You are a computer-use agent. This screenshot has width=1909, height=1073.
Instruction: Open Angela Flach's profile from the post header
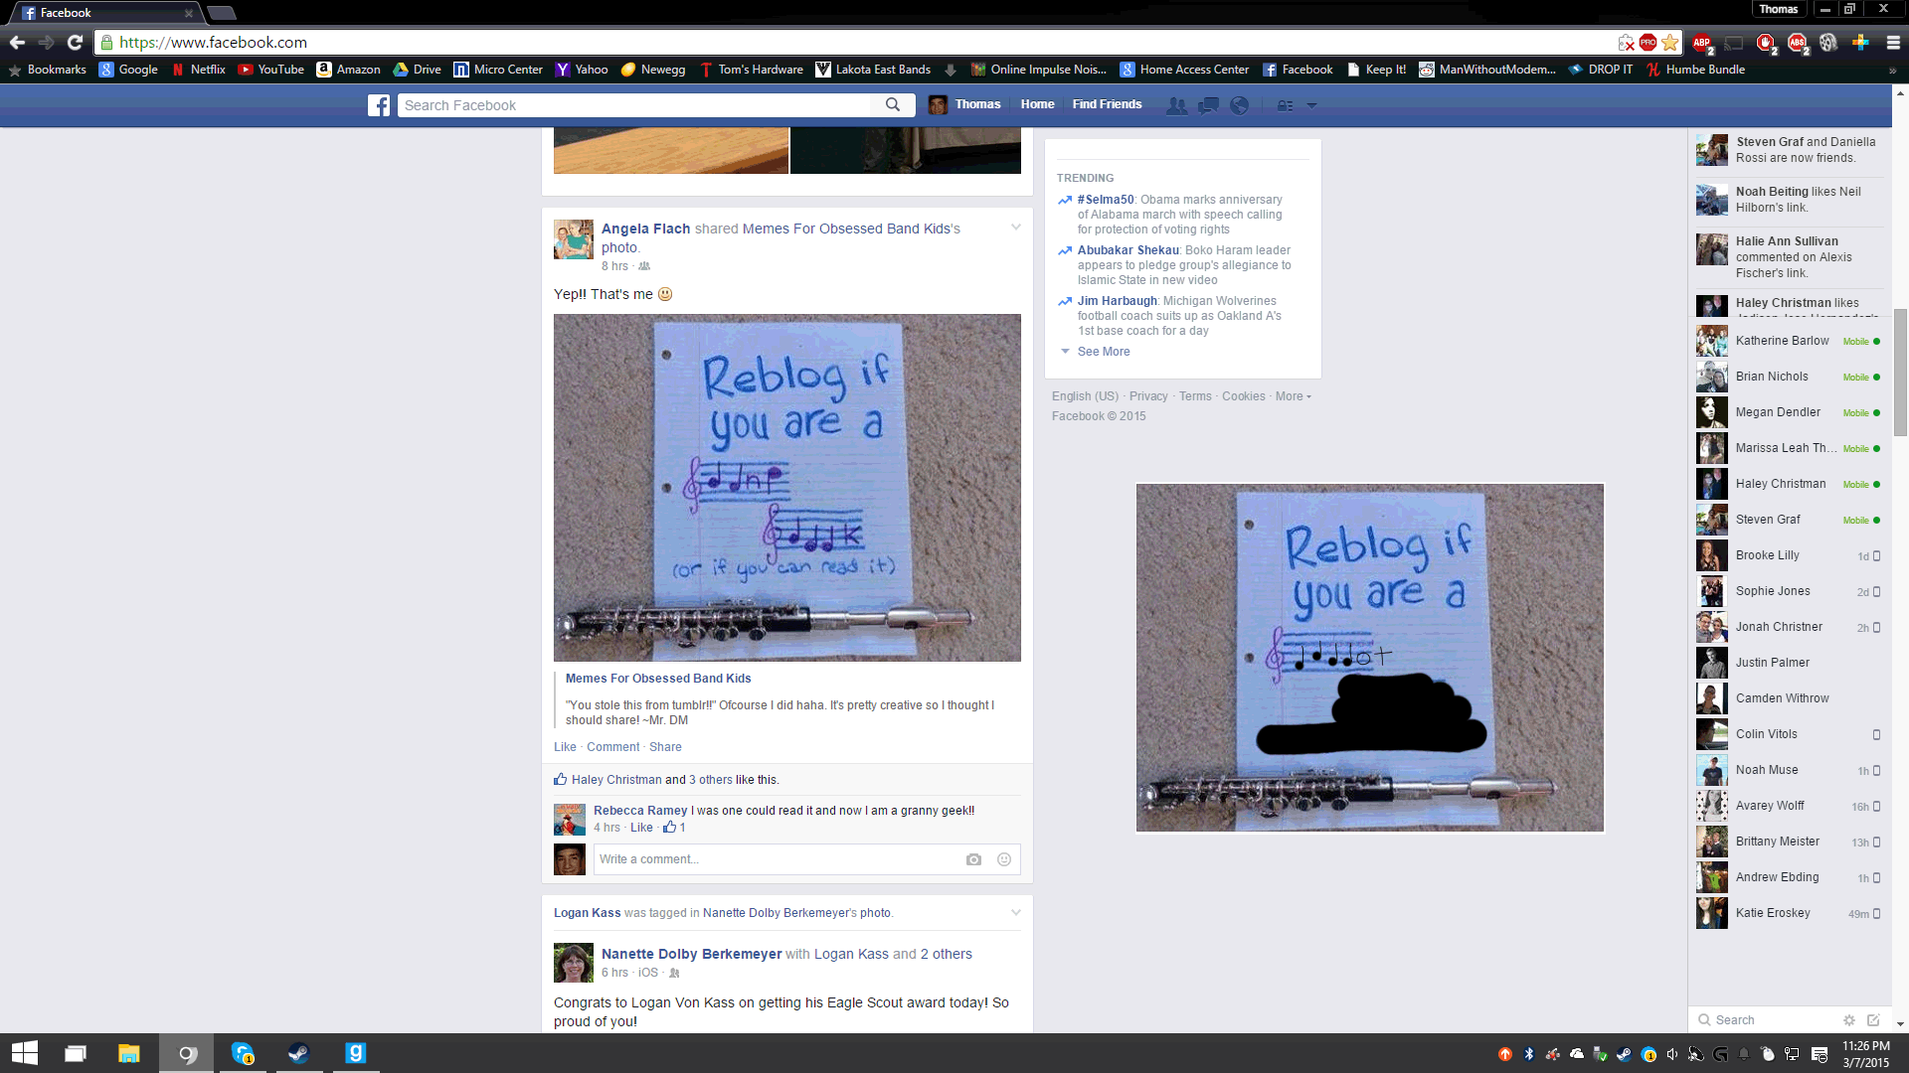645,229
